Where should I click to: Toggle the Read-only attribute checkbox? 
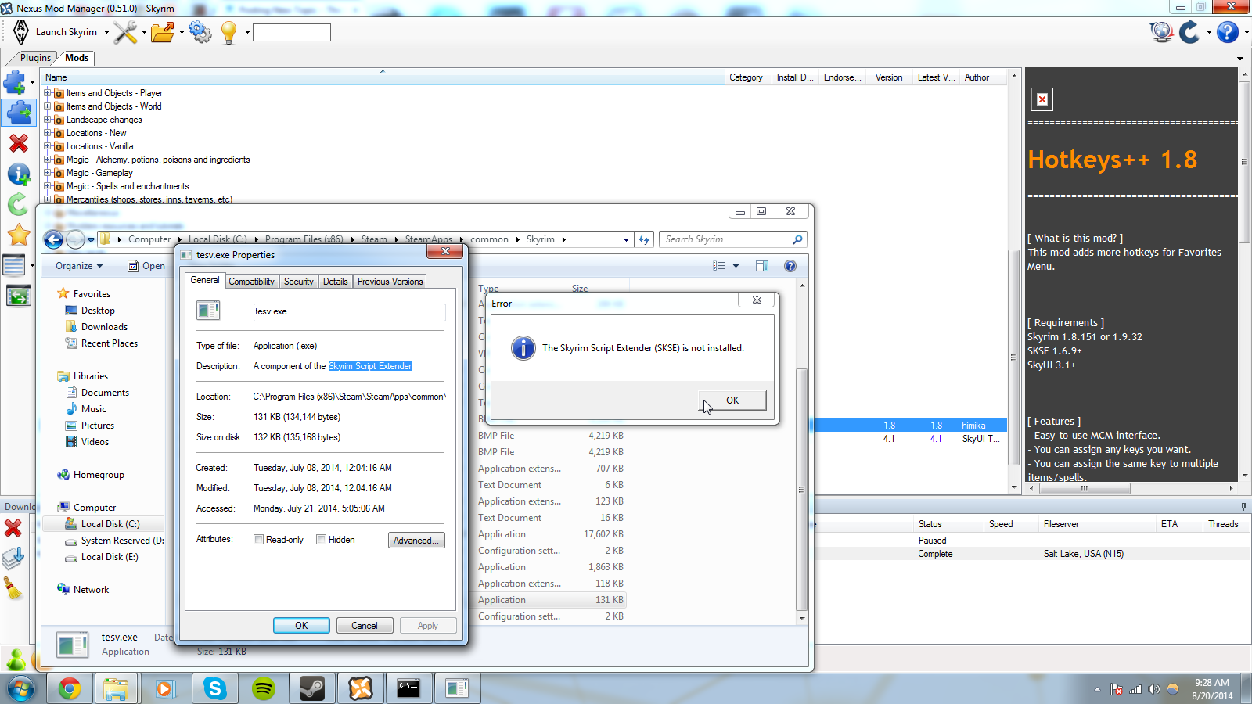pos(258,540)
